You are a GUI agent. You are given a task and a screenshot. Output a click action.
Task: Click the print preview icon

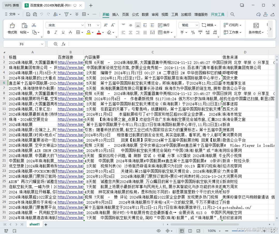[35, 14]
